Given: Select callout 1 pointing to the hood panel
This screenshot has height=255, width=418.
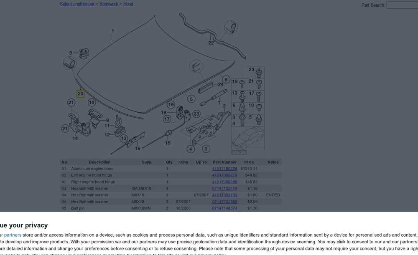Looking at the screenshot, I should pyautogui.click(x=113, y=31).
